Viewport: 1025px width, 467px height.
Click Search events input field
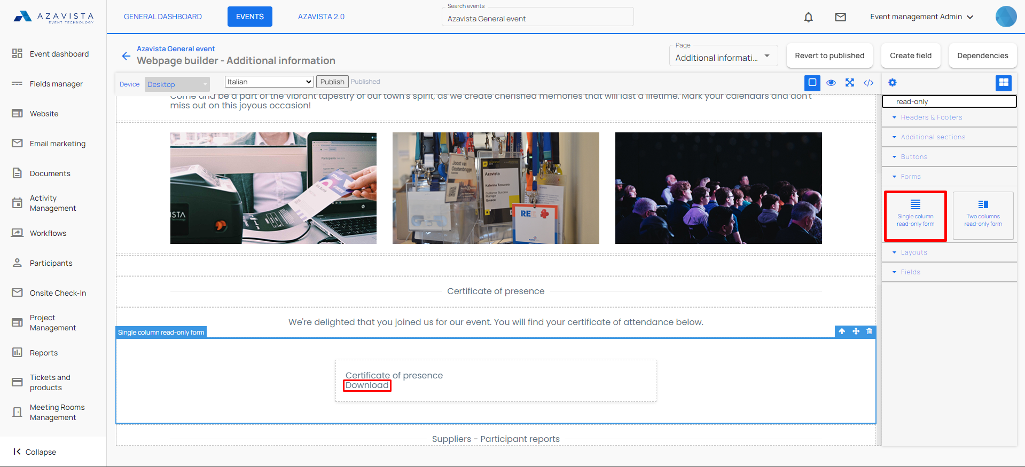538,18
